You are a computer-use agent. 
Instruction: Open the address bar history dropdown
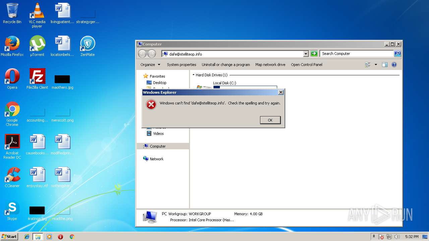pos(306,54)
